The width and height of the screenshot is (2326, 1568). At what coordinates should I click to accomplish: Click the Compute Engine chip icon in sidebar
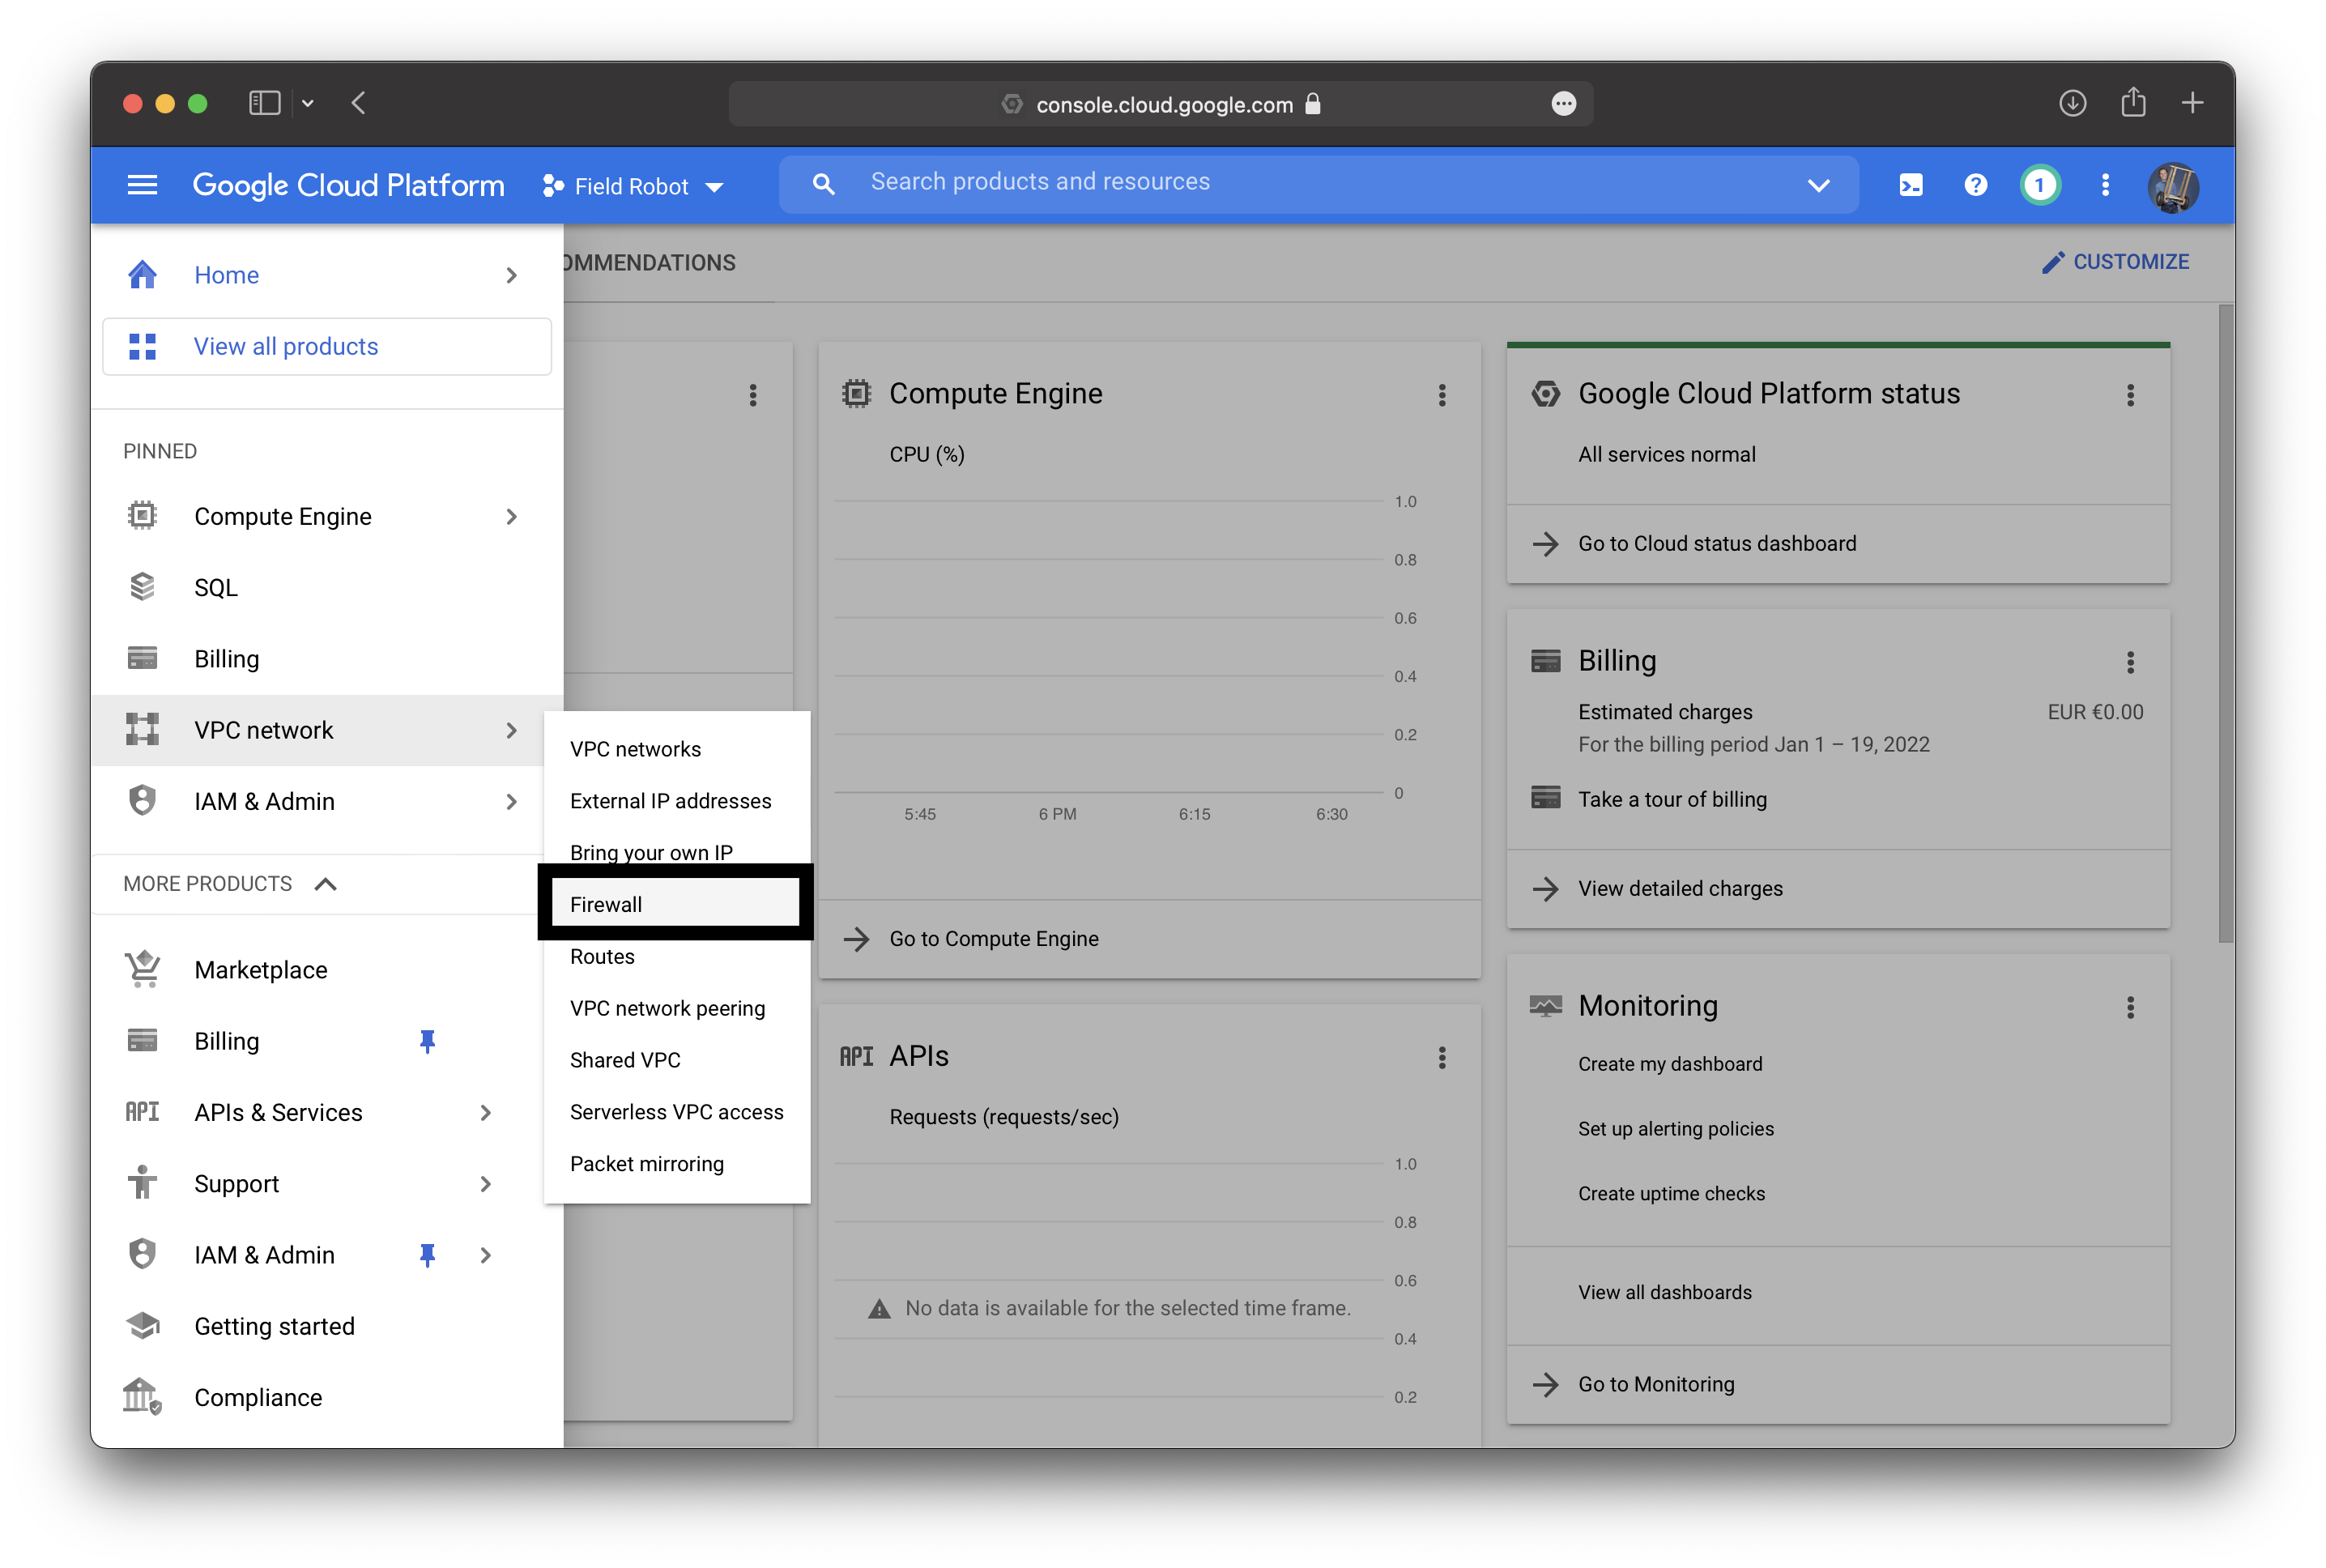(x=142, y=516)
